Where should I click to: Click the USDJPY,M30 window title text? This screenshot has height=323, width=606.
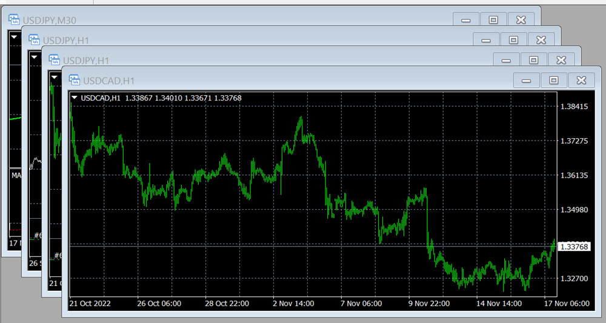[x=50, y=21]
